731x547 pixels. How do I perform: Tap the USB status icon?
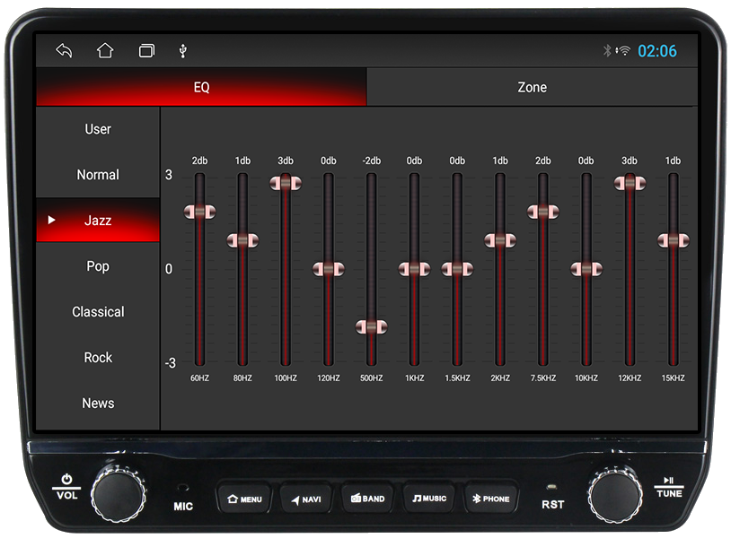(x=183, y=51)
